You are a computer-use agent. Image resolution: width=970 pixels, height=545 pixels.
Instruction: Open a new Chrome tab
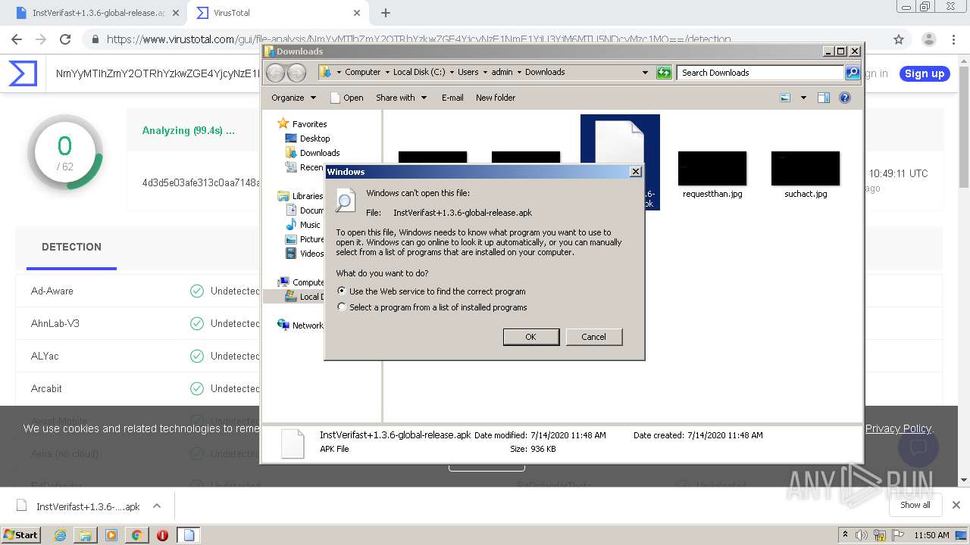pyautogui.click(x=386, y=13)
